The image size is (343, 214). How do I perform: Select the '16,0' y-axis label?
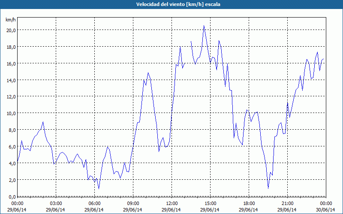[11, 63]
